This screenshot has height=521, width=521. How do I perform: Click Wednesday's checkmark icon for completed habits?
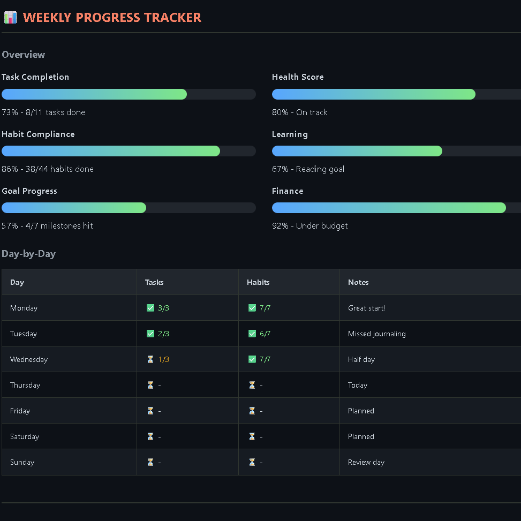click(252, 359)
